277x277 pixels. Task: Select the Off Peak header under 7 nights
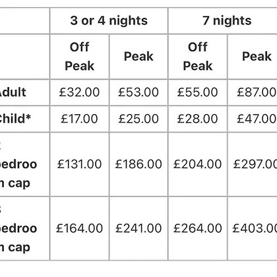pos(198,57)
